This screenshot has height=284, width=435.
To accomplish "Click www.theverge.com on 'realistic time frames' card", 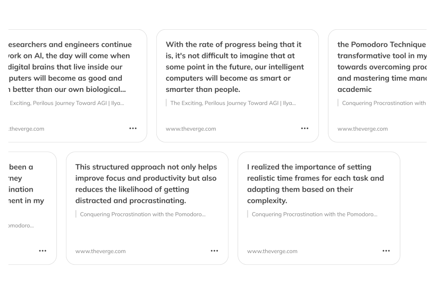I will 272,251.
